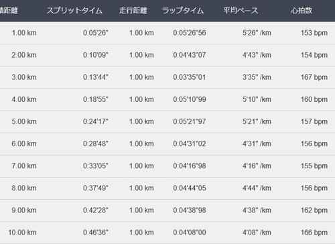Select the 心拍数 column header
Image resolution: width=335 pixels, height=244 pixels.
301,11
